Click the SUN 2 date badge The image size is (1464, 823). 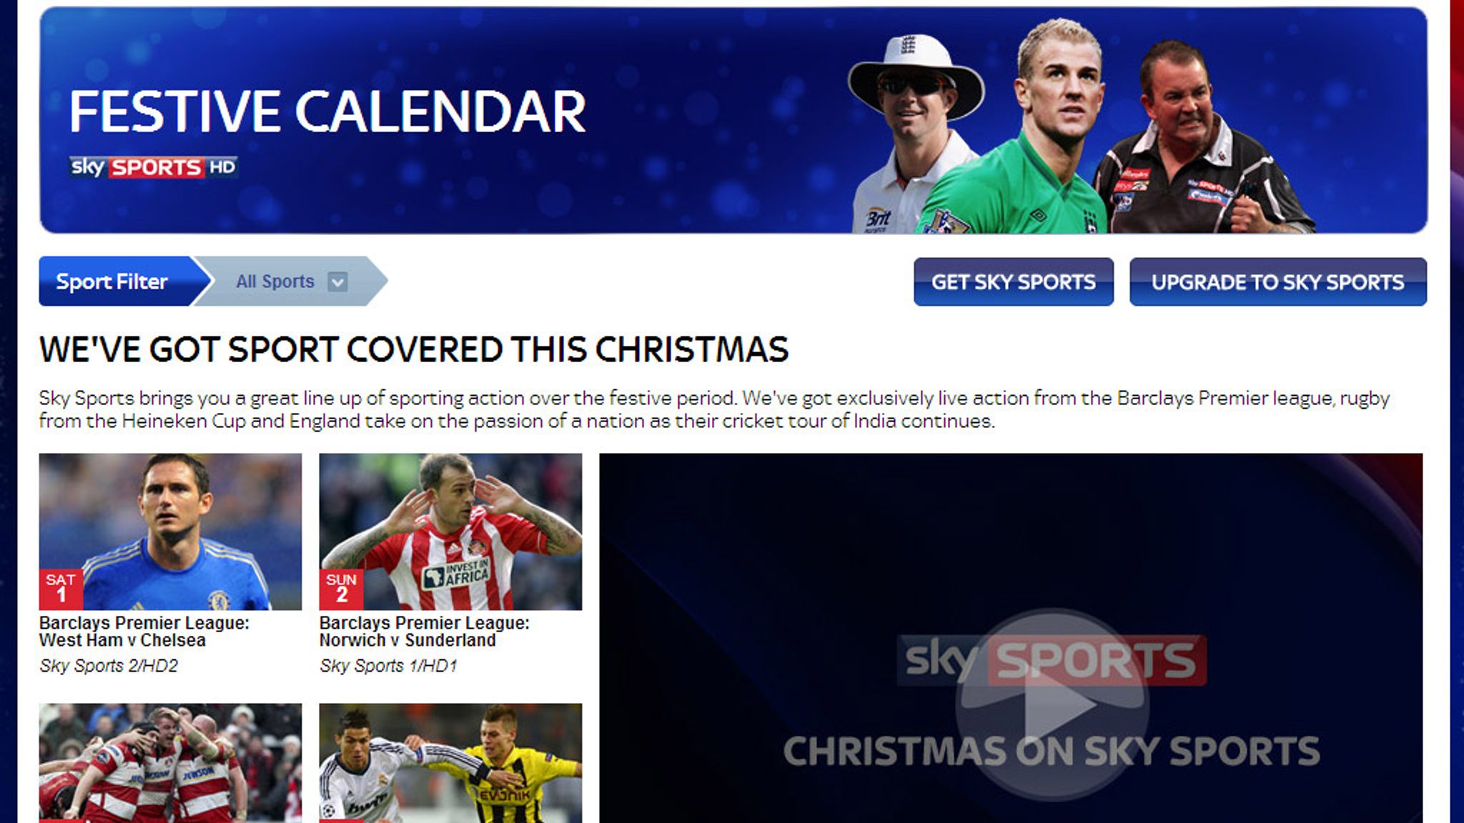341,589
